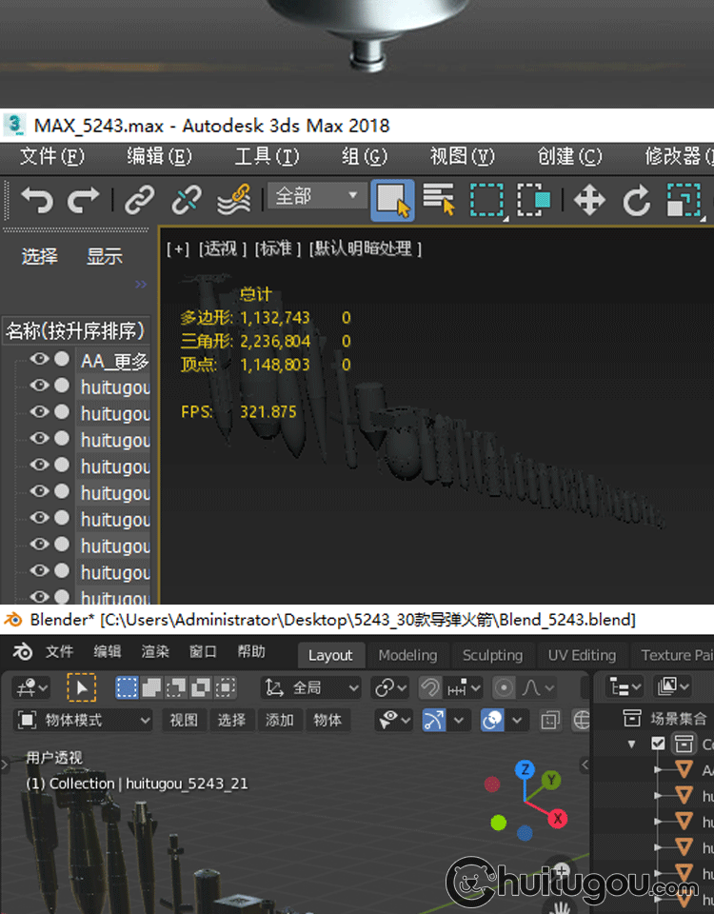The image size is (714, 914).
Task: Open 创建(C) menu in 3ds Max
Action: point(569,156)
